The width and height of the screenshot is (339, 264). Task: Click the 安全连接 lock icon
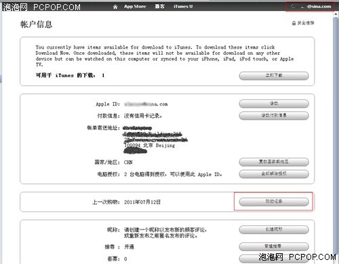pos(294,23)
